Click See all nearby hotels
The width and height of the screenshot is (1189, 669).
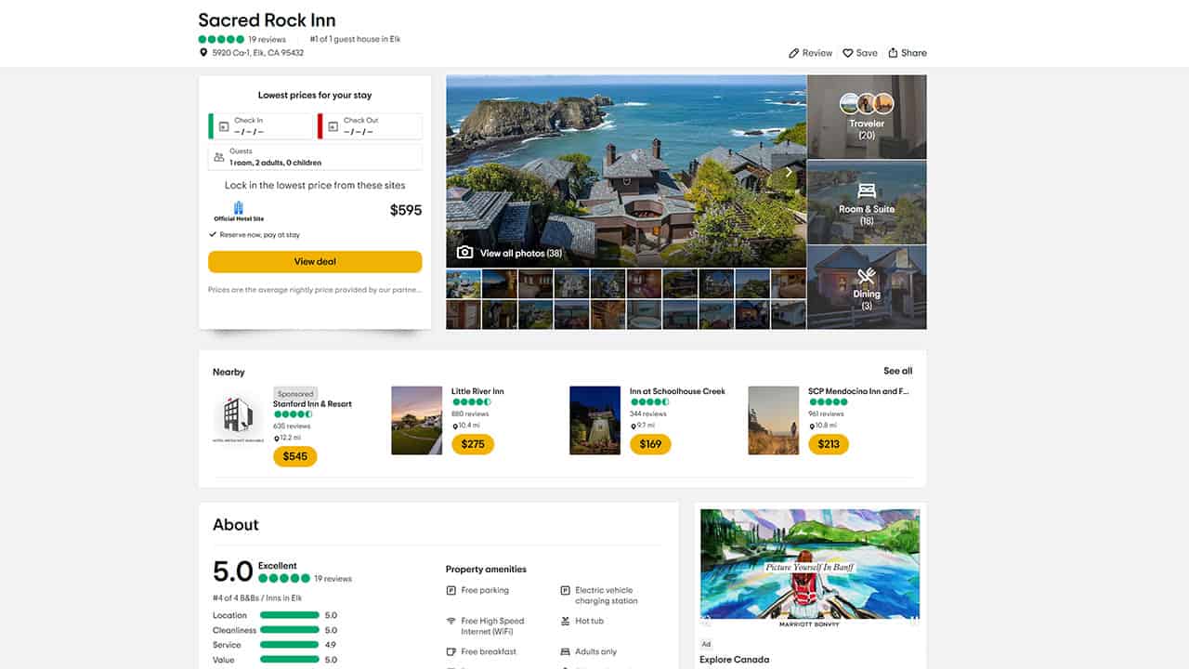click(x=897, y=371)
